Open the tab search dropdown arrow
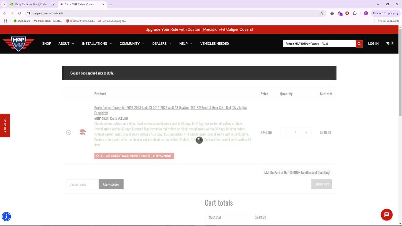The height and width of the screenshot is (226, 402). [x=4, y=4]
